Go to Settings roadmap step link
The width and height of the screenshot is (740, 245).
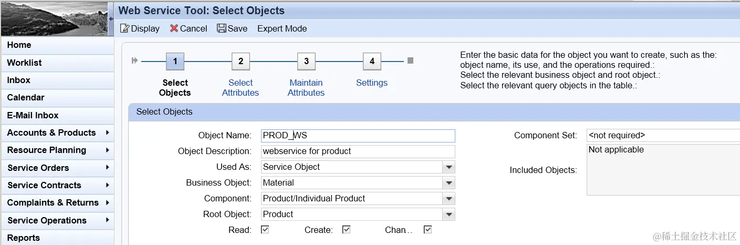point(372,83)
